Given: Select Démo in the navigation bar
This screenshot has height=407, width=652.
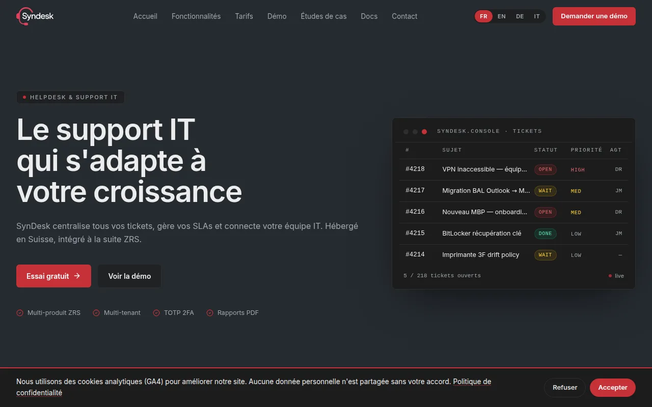Looking at the screenshot, I should (x=277, y=16).
